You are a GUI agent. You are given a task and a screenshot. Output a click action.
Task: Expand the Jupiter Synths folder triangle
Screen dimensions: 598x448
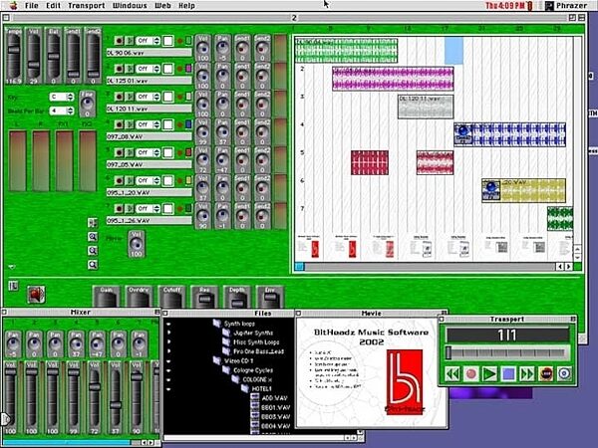click(x=168, y=333)
